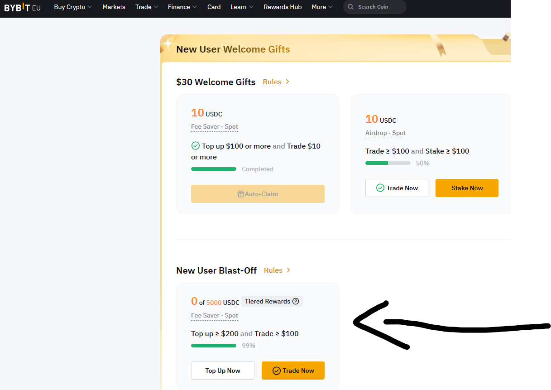Click the 50% progress bar in Airdrop card
This screenshot has height=390, width=551.
tap(388, 163)
